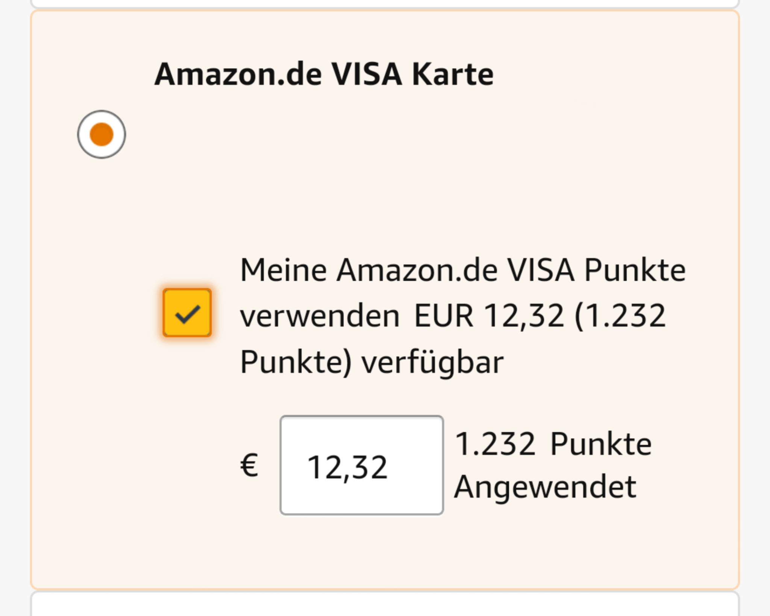Click the word Karte in the heading

point(453,74)
